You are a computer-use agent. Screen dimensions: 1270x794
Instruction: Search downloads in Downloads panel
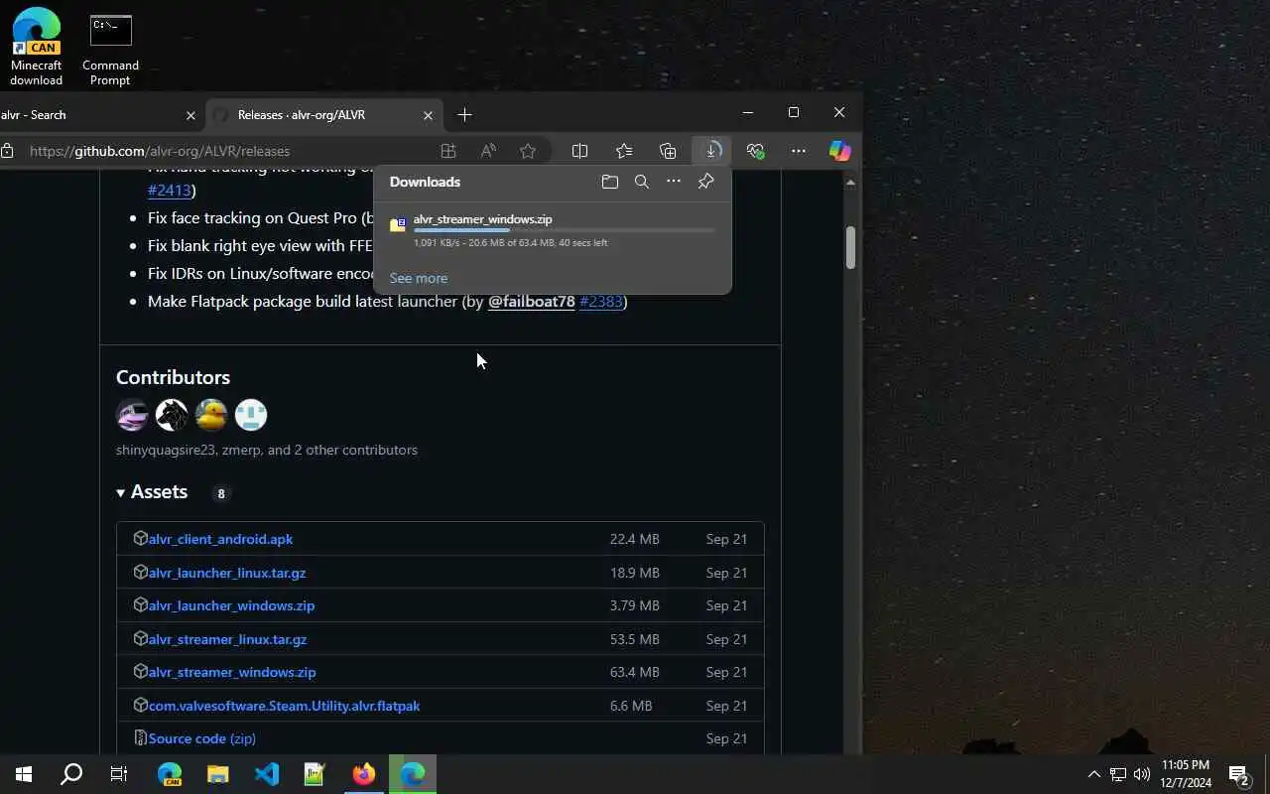(x=642, y=182)
